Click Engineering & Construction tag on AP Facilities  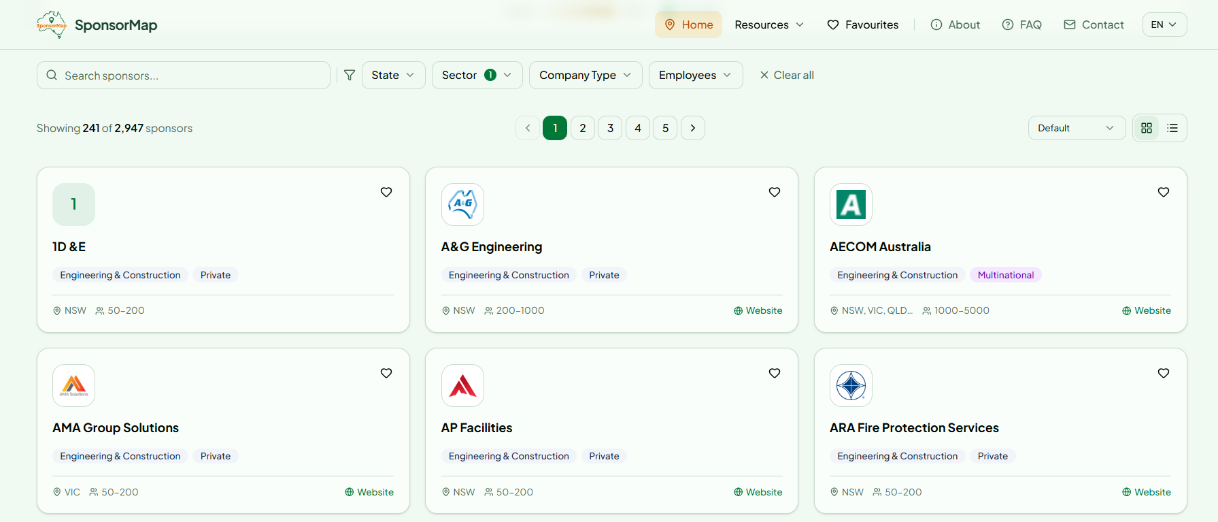509,456
